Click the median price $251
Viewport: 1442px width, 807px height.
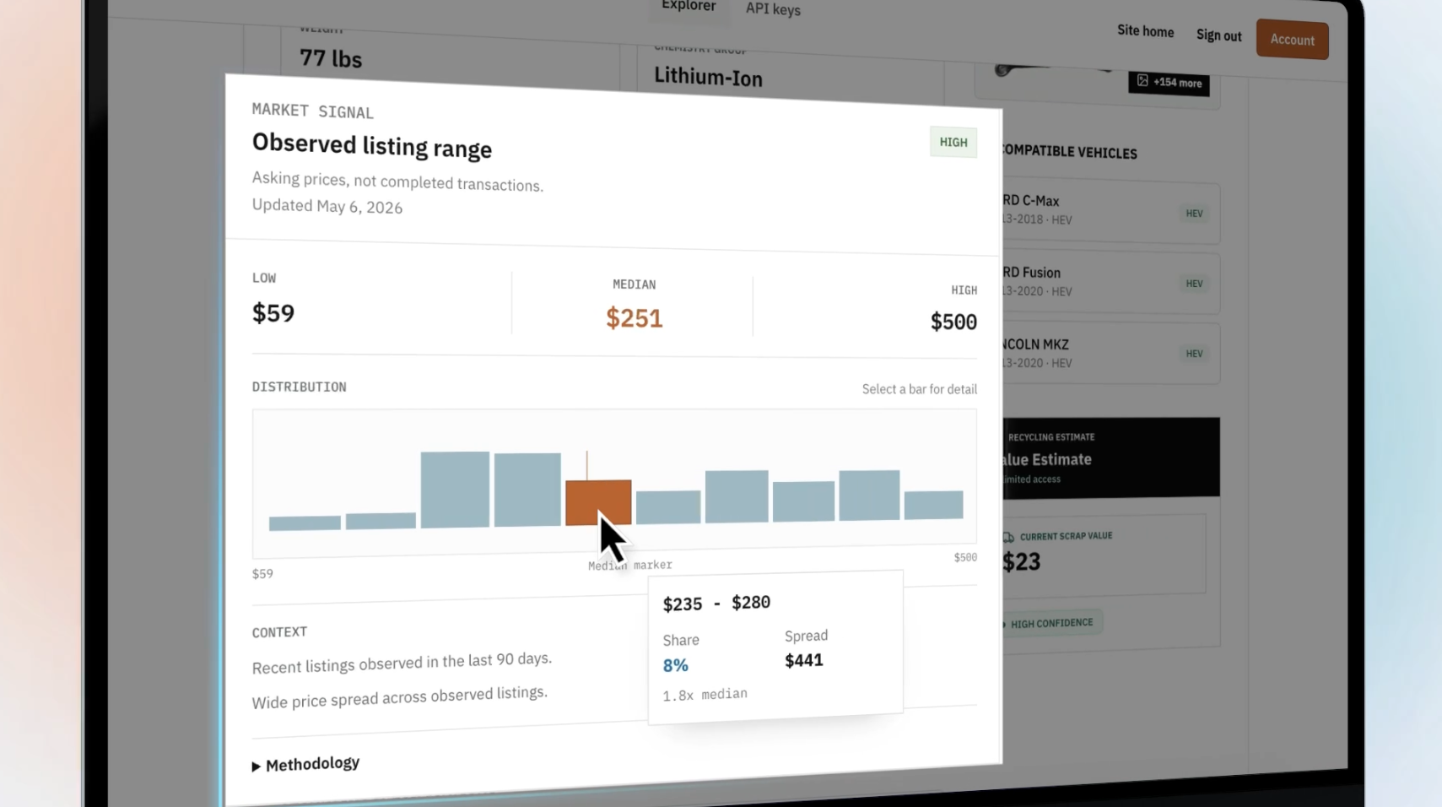pos(634,318)
